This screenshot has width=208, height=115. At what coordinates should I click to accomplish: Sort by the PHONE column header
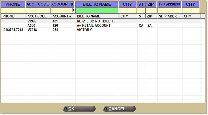(13, 16)
